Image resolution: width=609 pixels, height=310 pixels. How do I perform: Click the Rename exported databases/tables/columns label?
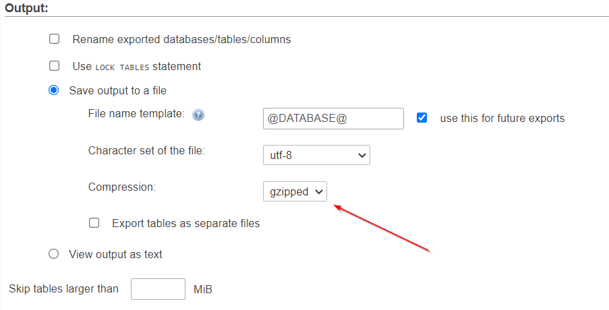[181, 40]
